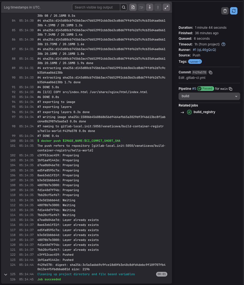Collapse the cleaning up section chevron
This screenshot has height=285, width=244.
tap(6, 274)
